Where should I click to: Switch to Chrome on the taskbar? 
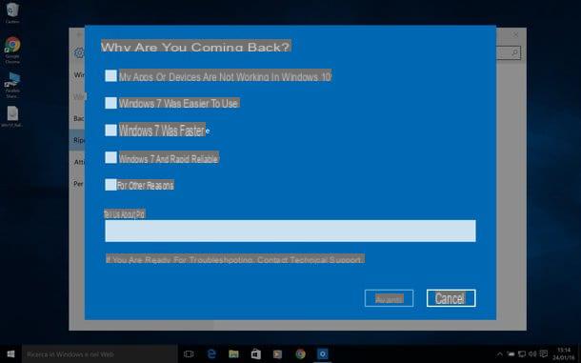[x=301, y=354]
